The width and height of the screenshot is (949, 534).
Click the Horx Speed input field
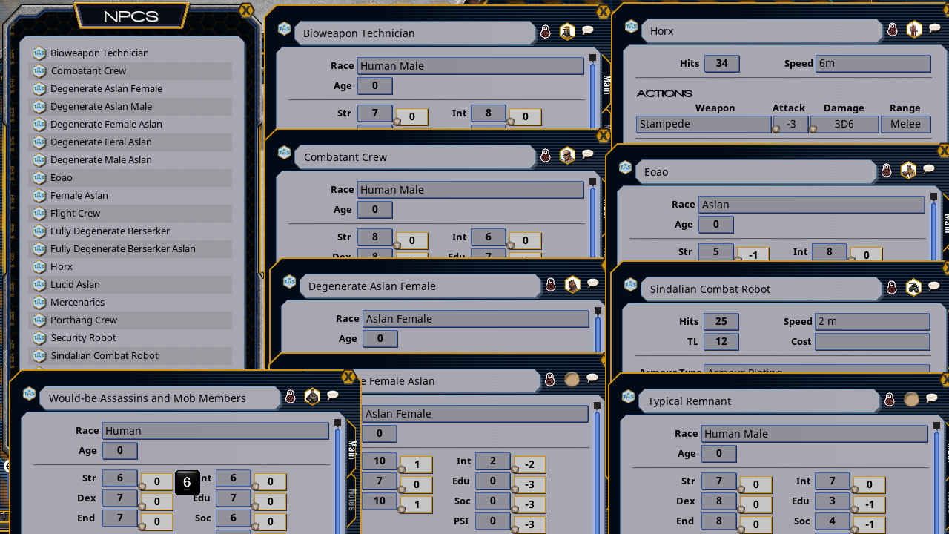click(x=873, y=64)
